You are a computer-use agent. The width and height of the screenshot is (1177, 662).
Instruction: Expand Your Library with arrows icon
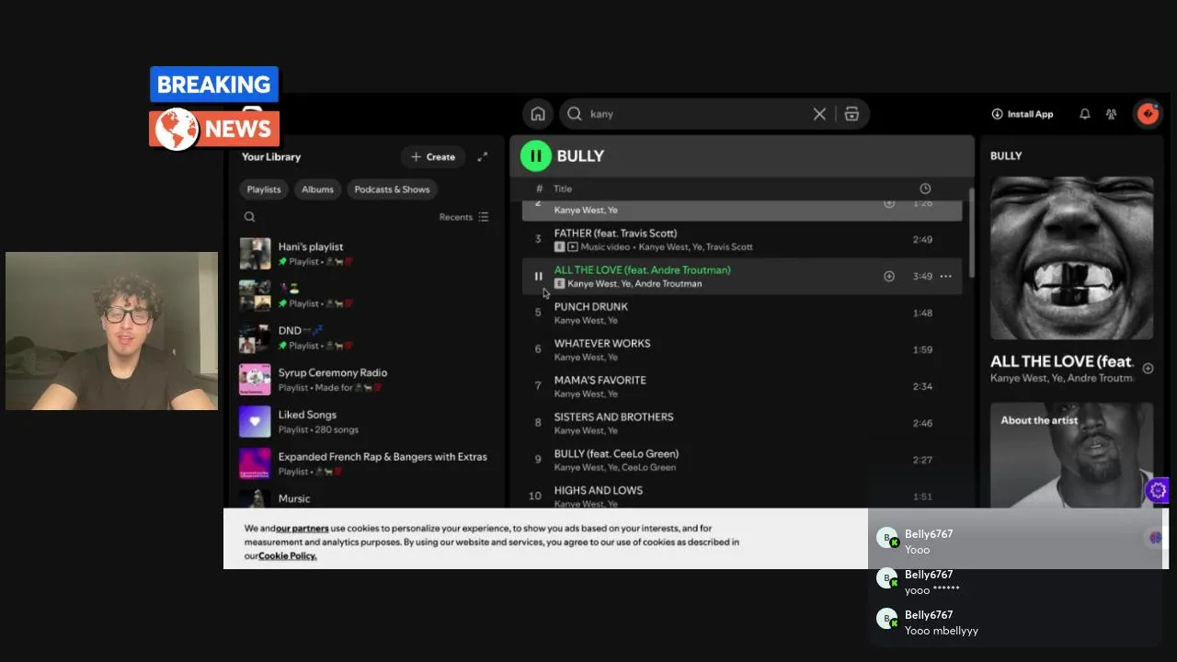tap(483, 157)
